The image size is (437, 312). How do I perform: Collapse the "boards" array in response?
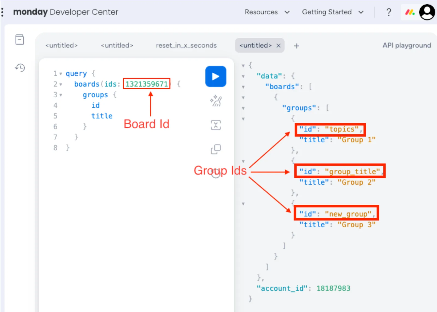(243, 87)
